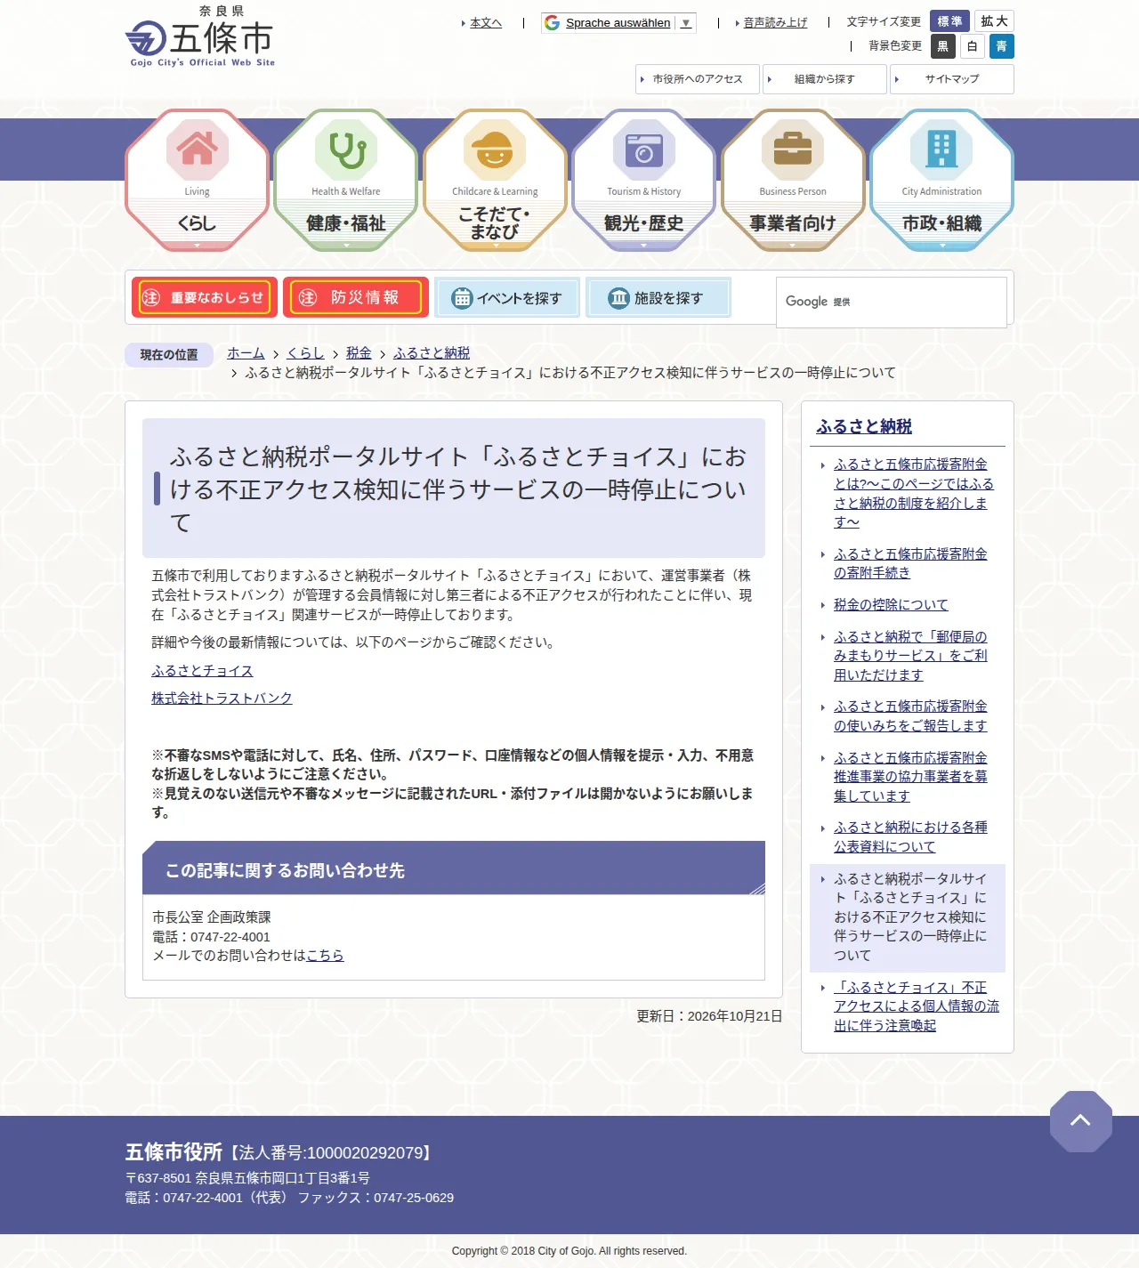Click the calendar icon in イベントを探す
The width and height of the screenshot is (1139, 1268).
[x=462, y=298]
